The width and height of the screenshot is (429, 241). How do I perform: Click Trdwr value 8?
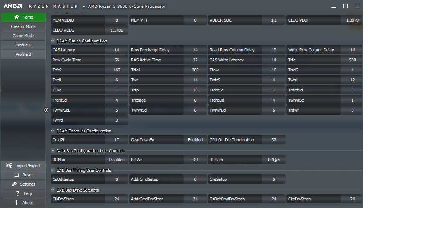pos(352,110)
